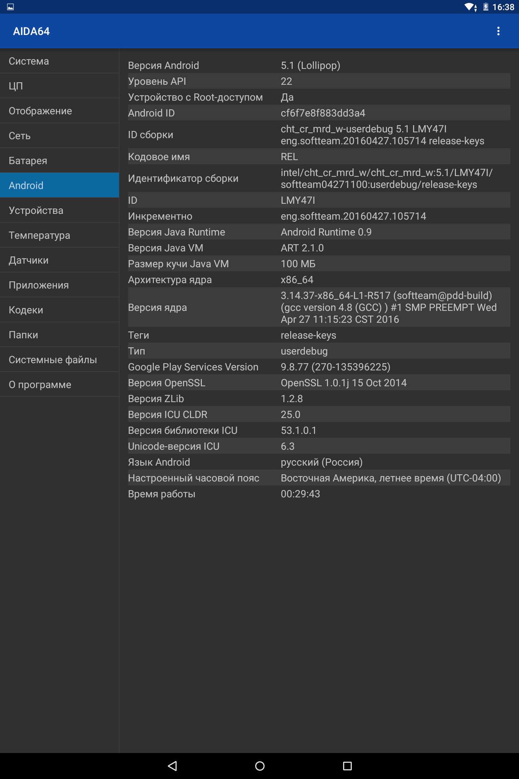Tap the recent apps square button
519x779 pixels.
pos(347,766)
